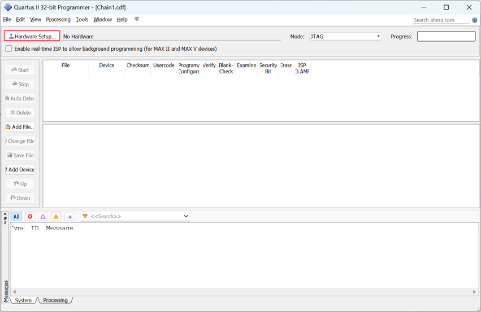Toggle info messages flag filter icon
The image size is (481, 312).
pos(70,217)
